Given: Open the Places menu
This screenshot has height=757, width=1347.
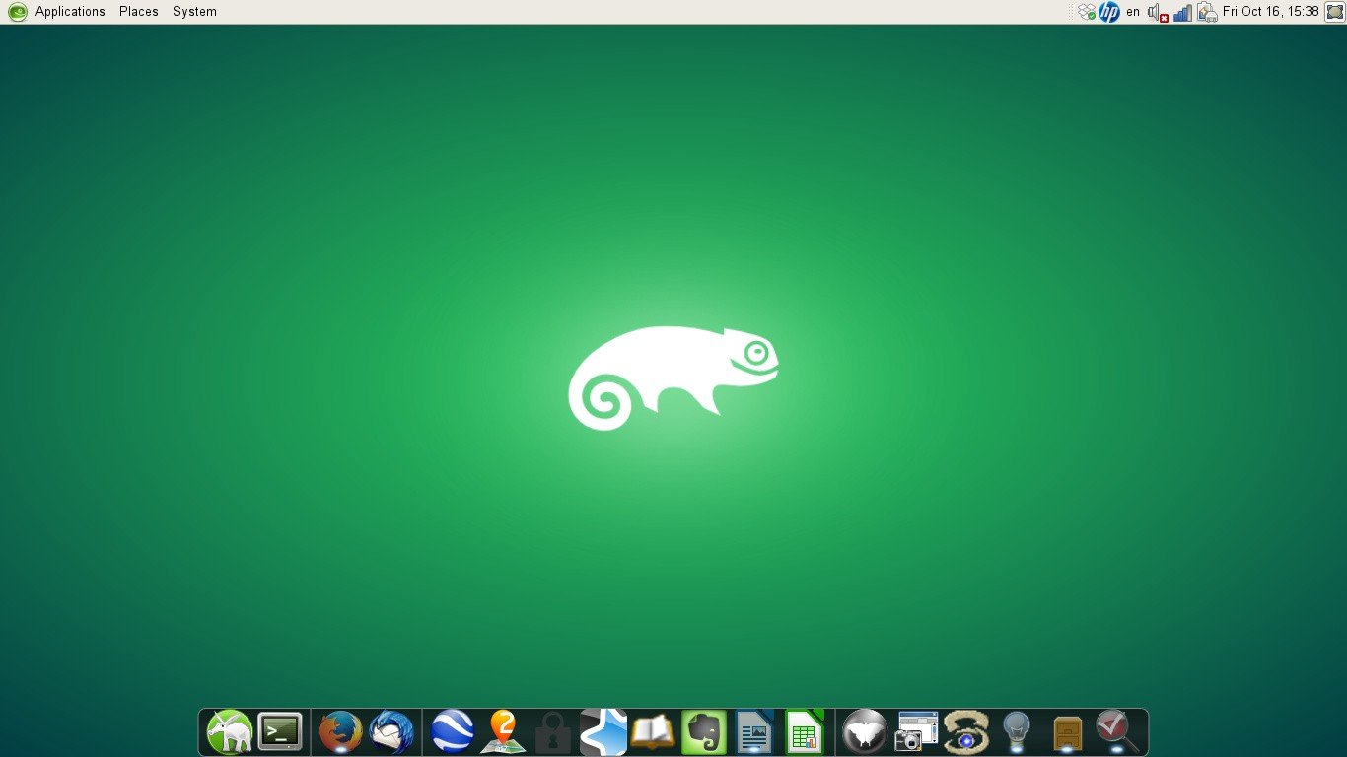Looking at the screenshot, I should [x=138, y=11].
